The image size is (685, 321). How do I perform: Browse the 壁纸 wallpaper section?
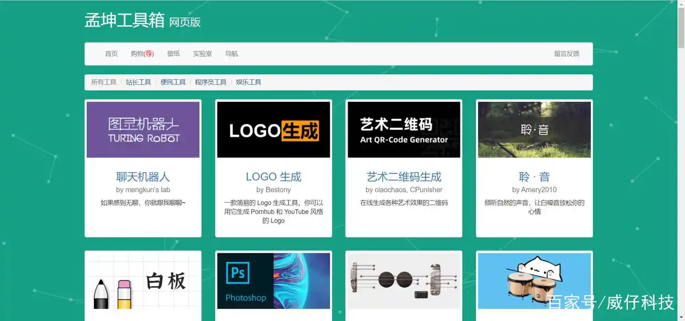[x=173, y=53]
